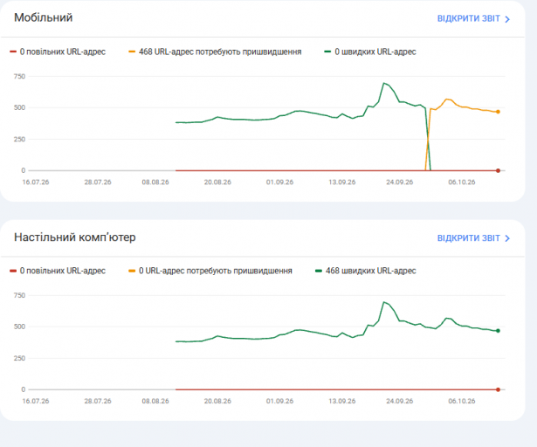Viewport: 537px width, 447px height.
Task: Select desktop legend '468 швидких URL-адрес'
Action: tap(366, 271)
